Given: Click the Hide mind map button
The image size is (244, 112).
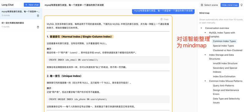Looking at the screenshot, I should 230,5.
